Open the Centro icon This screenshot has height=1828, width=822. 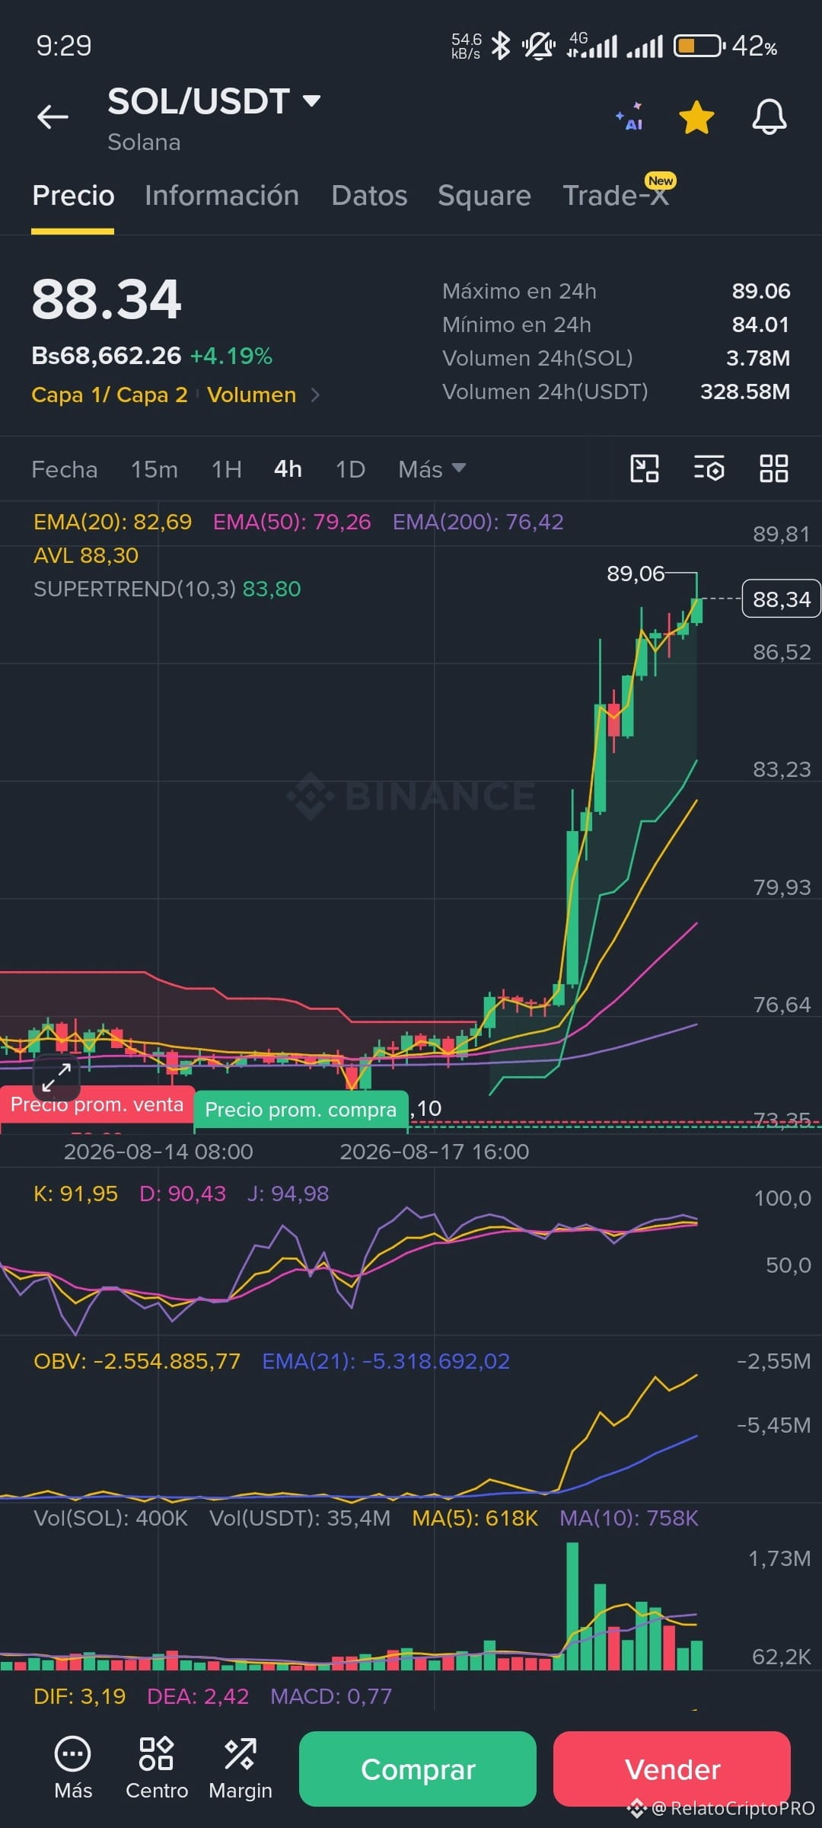click(157, 1767)
